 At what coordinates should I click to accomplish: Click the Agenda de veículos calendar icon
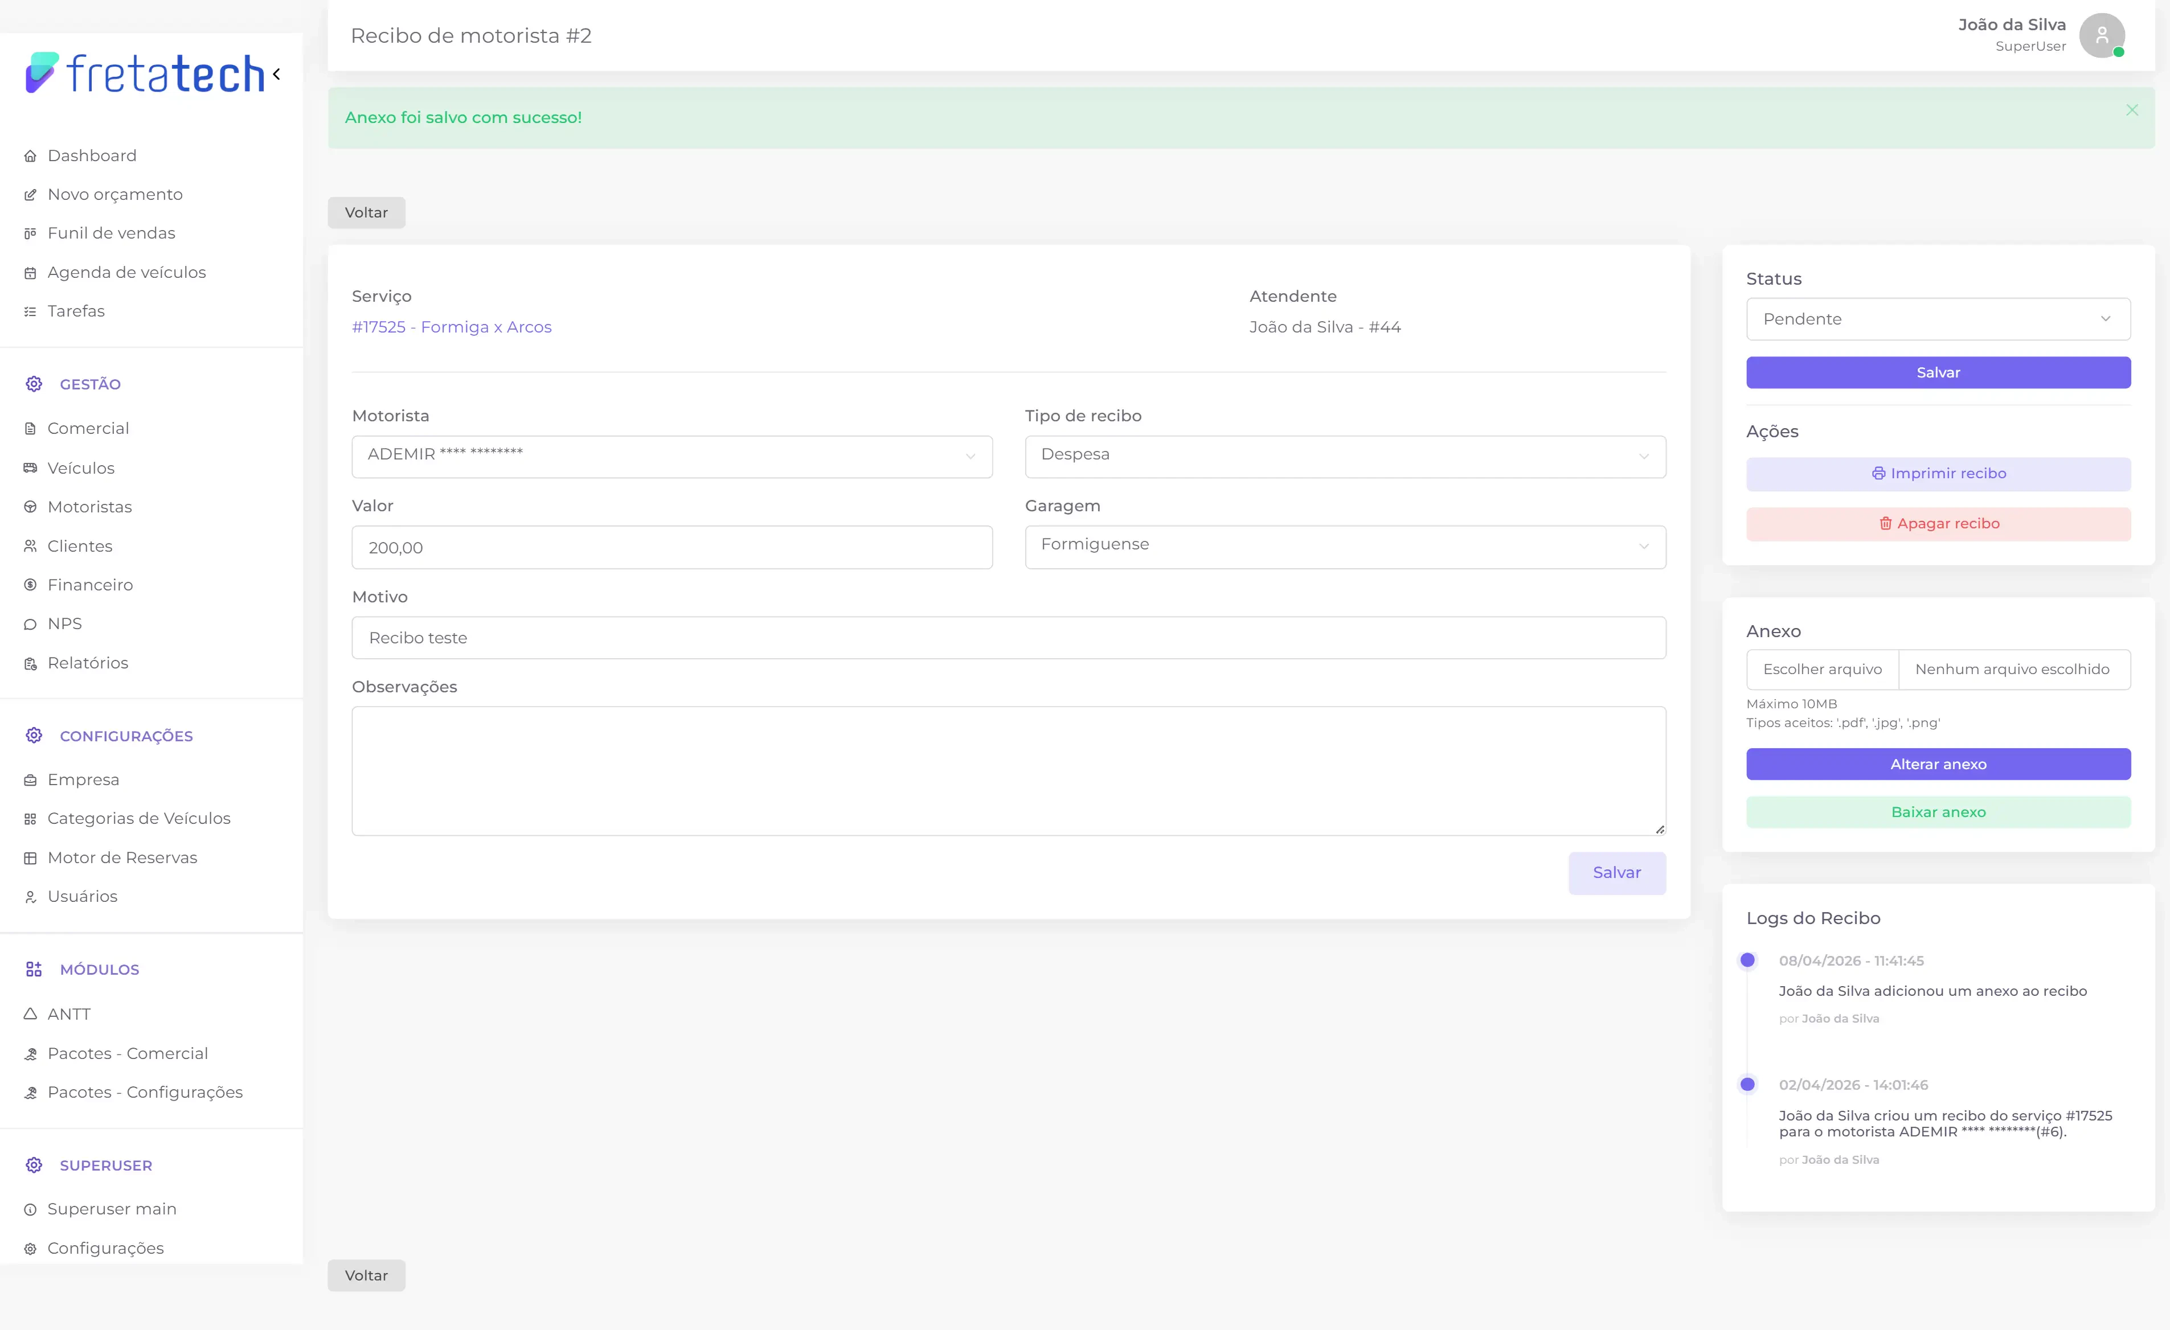[x=30, y=273]
